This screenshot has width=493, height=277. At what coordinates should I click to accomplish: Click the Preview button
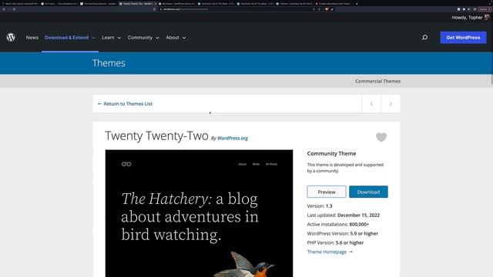click(x=327, y=192)
